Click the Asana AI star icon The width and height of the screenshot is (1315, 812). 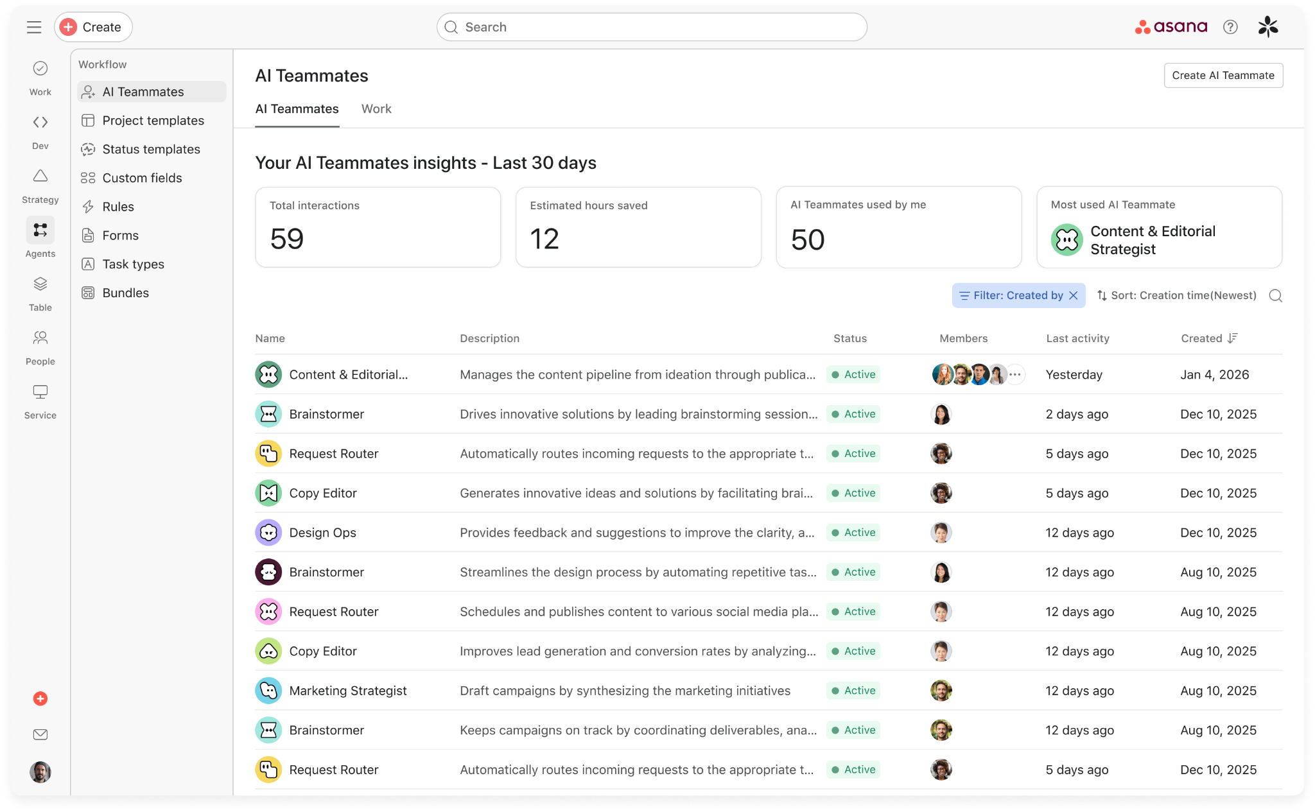tap(1267, 27)
